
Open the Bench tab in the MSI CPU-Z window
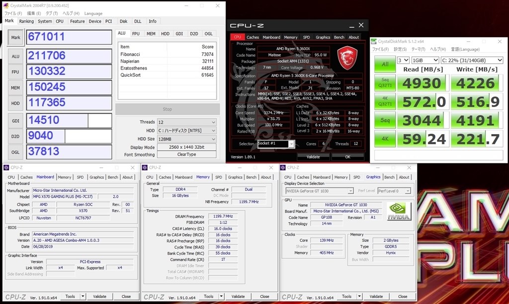pyautogui.click(x=339, y=37)
